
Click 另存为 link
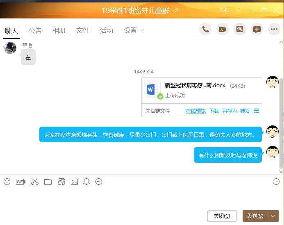pos(229,111)
